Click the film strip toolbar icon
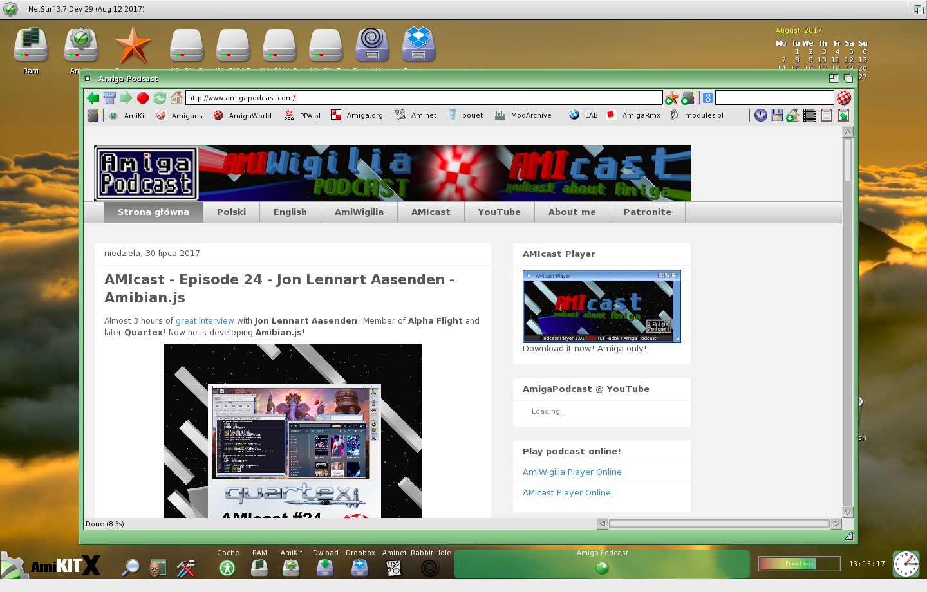The width and height of the screenshot is (927, 592). [x=810, y=115]
